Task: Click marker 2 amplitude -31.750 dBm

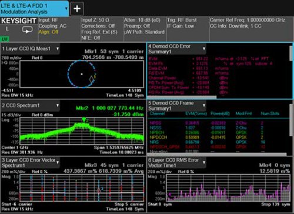Action: pyautogui.click(x=129, y=114)
